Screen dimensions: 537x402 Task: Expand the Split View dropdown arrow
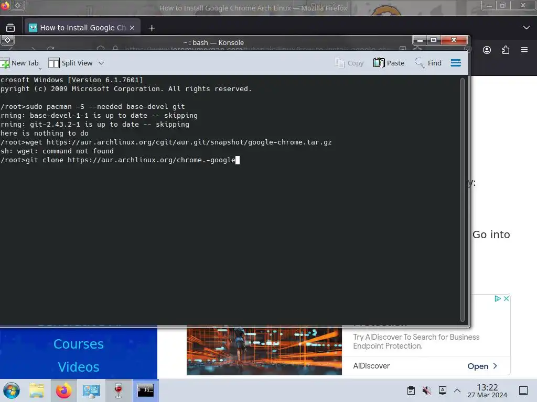click(x=101, y=63)
